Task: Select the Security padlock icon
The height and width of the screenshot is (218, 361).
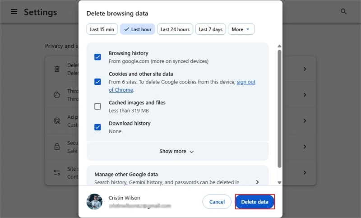Action: (x=57, y=146)
